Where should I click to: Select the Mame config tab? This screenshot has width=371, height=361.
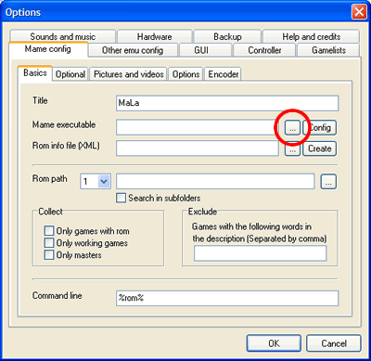click(x=48, y=49)
